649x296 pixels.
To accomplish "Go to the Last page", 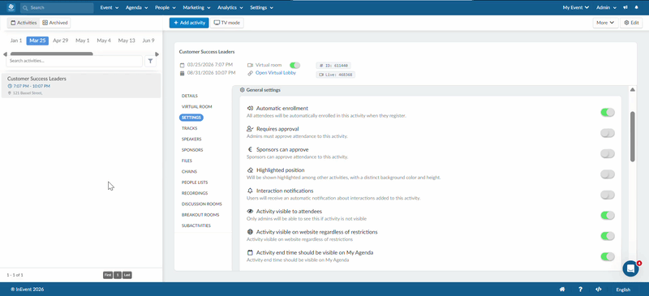I will (127, 275).
